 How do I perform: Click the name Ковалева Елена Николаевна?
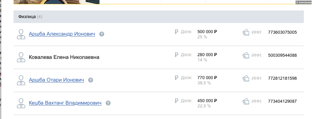64,57
